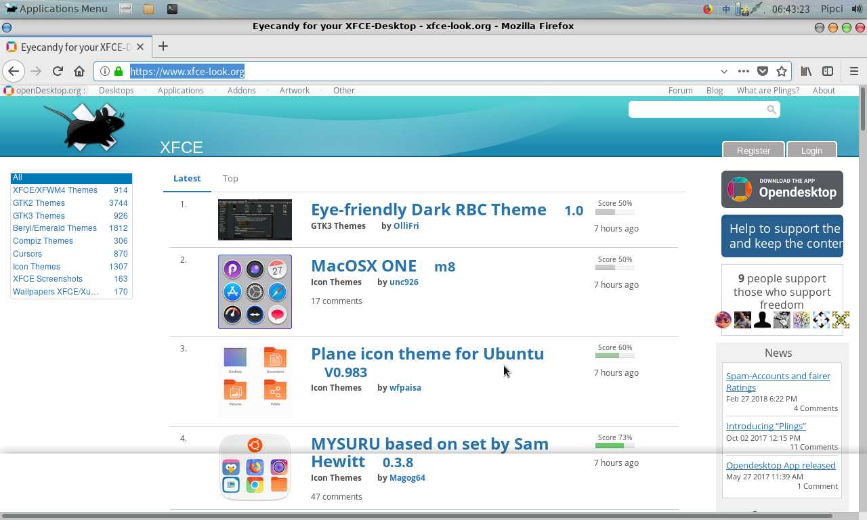Select the All category
Image resolution: width=867 pixels, height=520 pixels.
tap(71, 178)
